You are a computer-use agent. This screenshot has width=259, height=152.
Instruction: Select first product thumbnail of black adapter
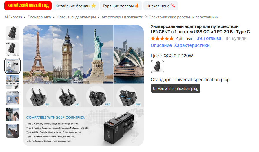(x=12, y=33)
